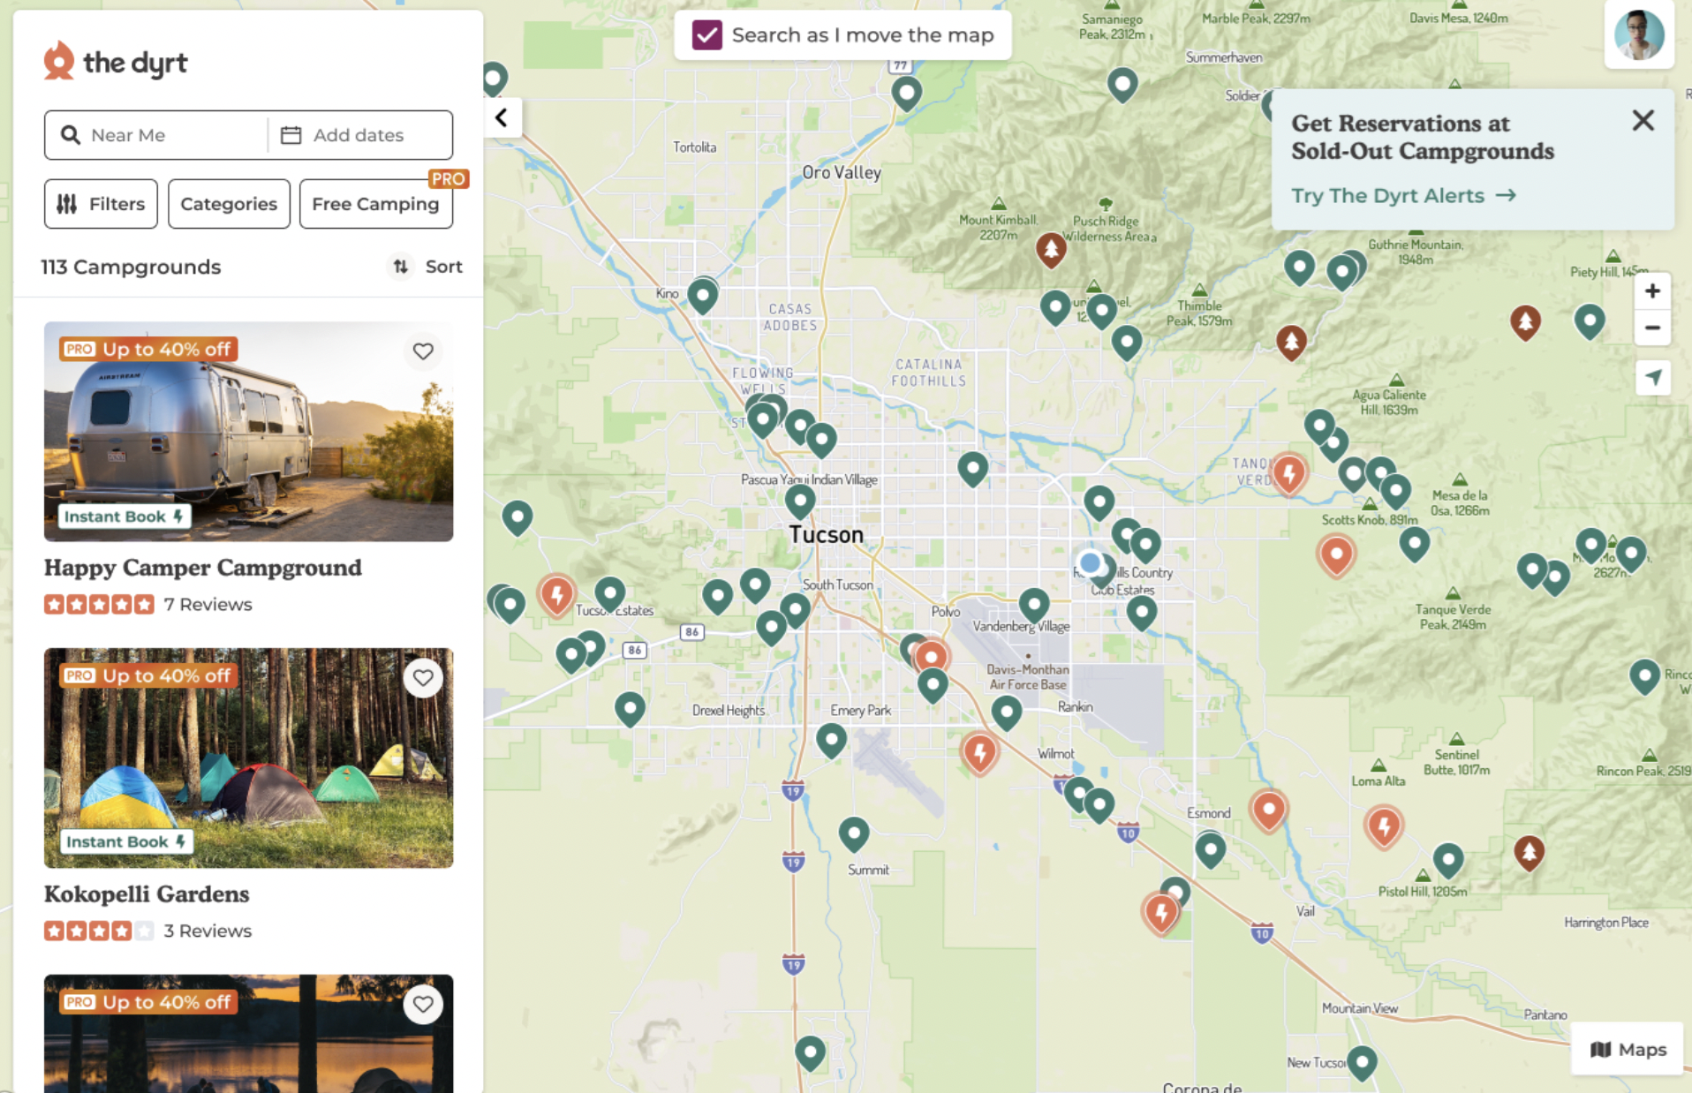Click the green pin above Summit
The height and width of the screenshot is (1093, 1692).
pyautogui.click(x=854, y=833)
